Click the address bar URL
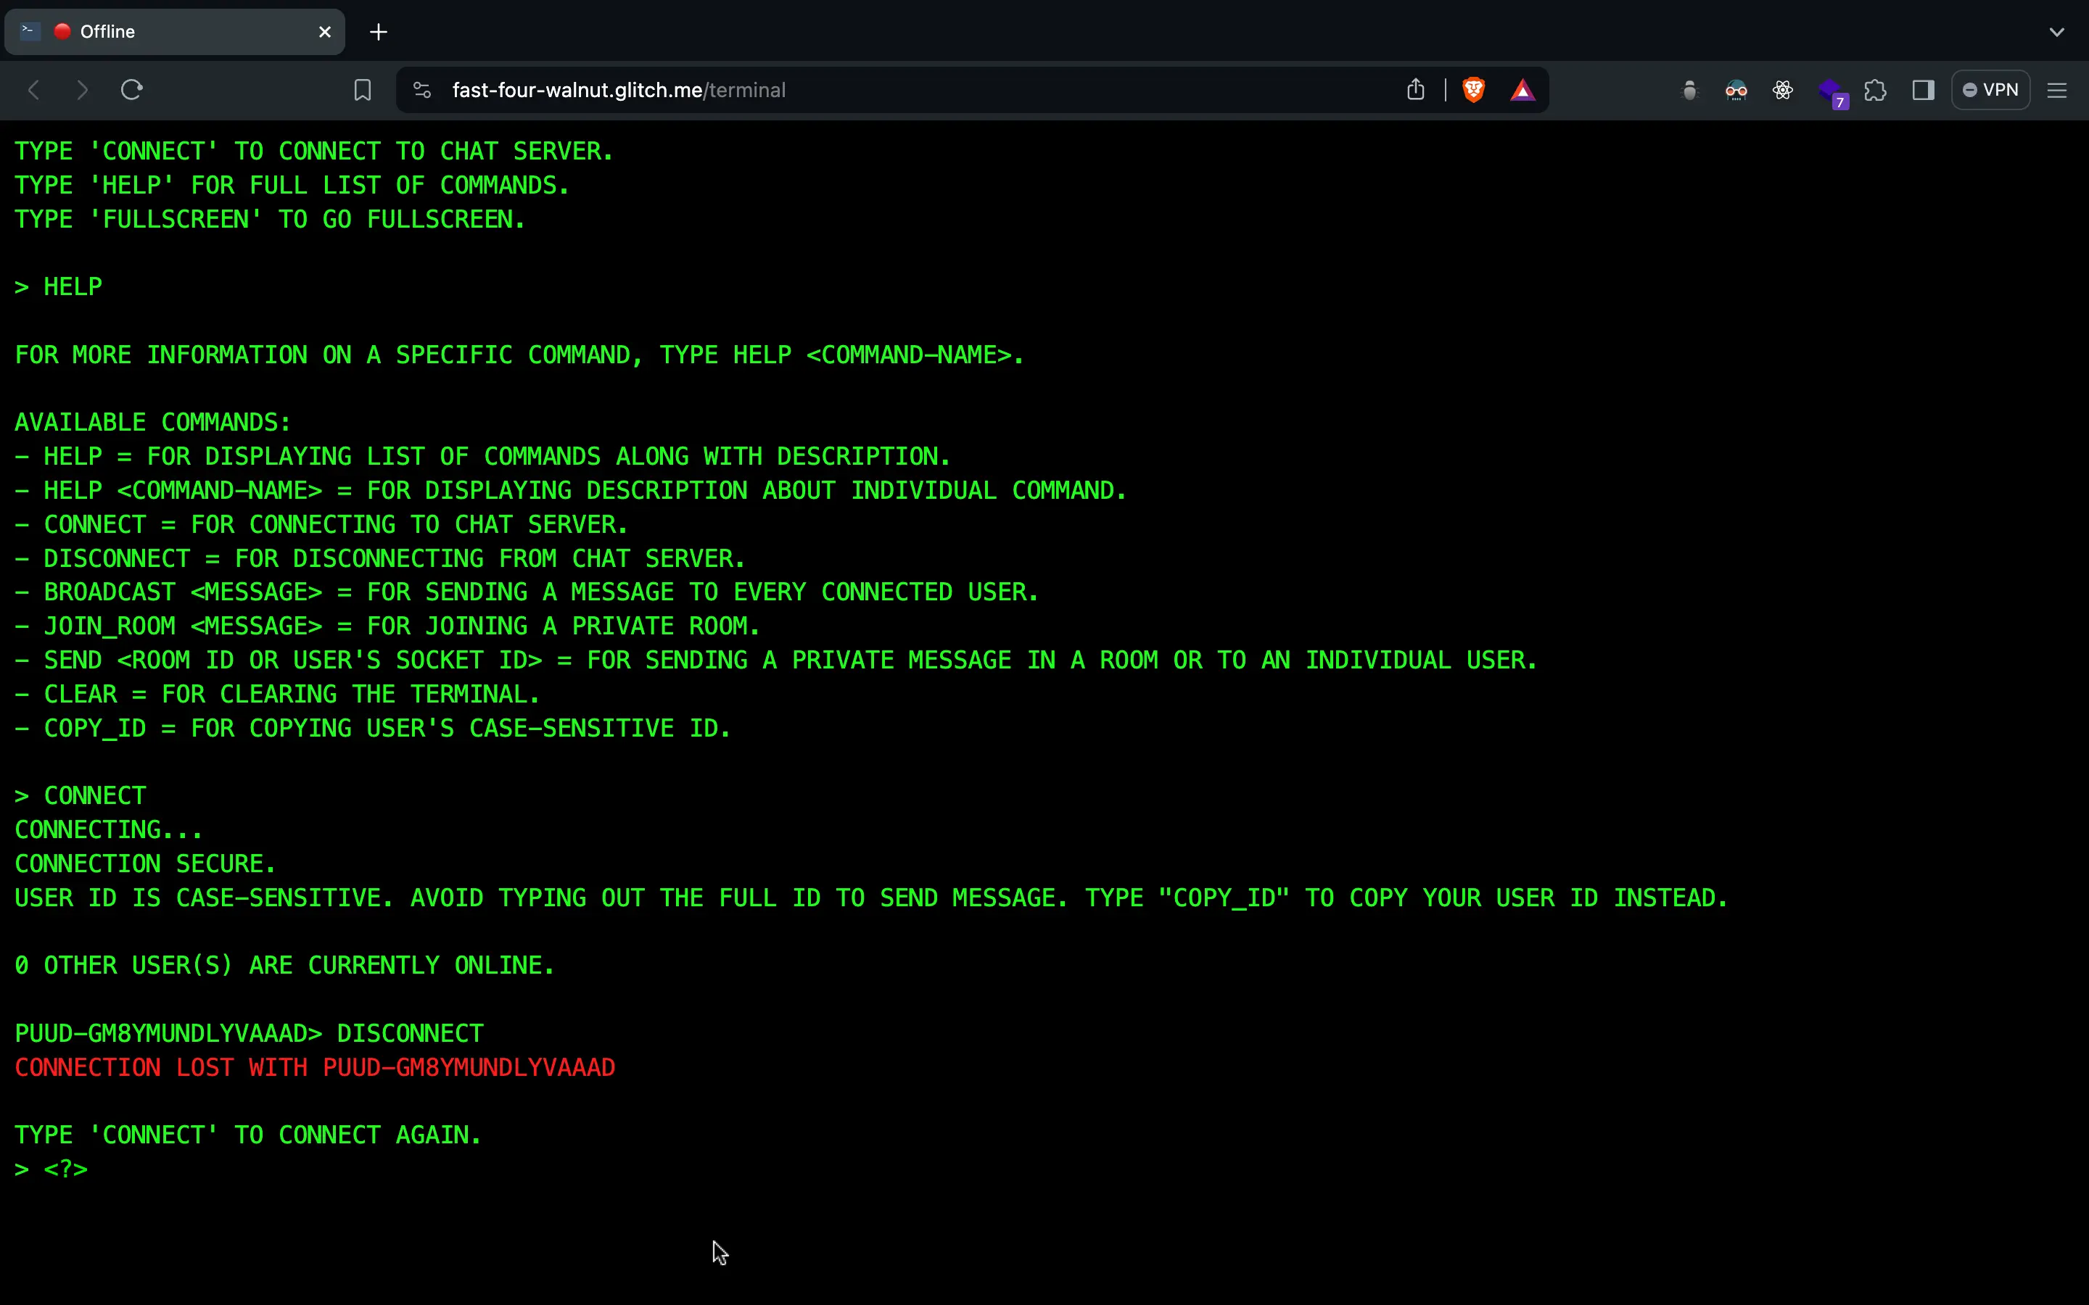Screen dimensions: 2089x1305 click(x=618, y=90)
